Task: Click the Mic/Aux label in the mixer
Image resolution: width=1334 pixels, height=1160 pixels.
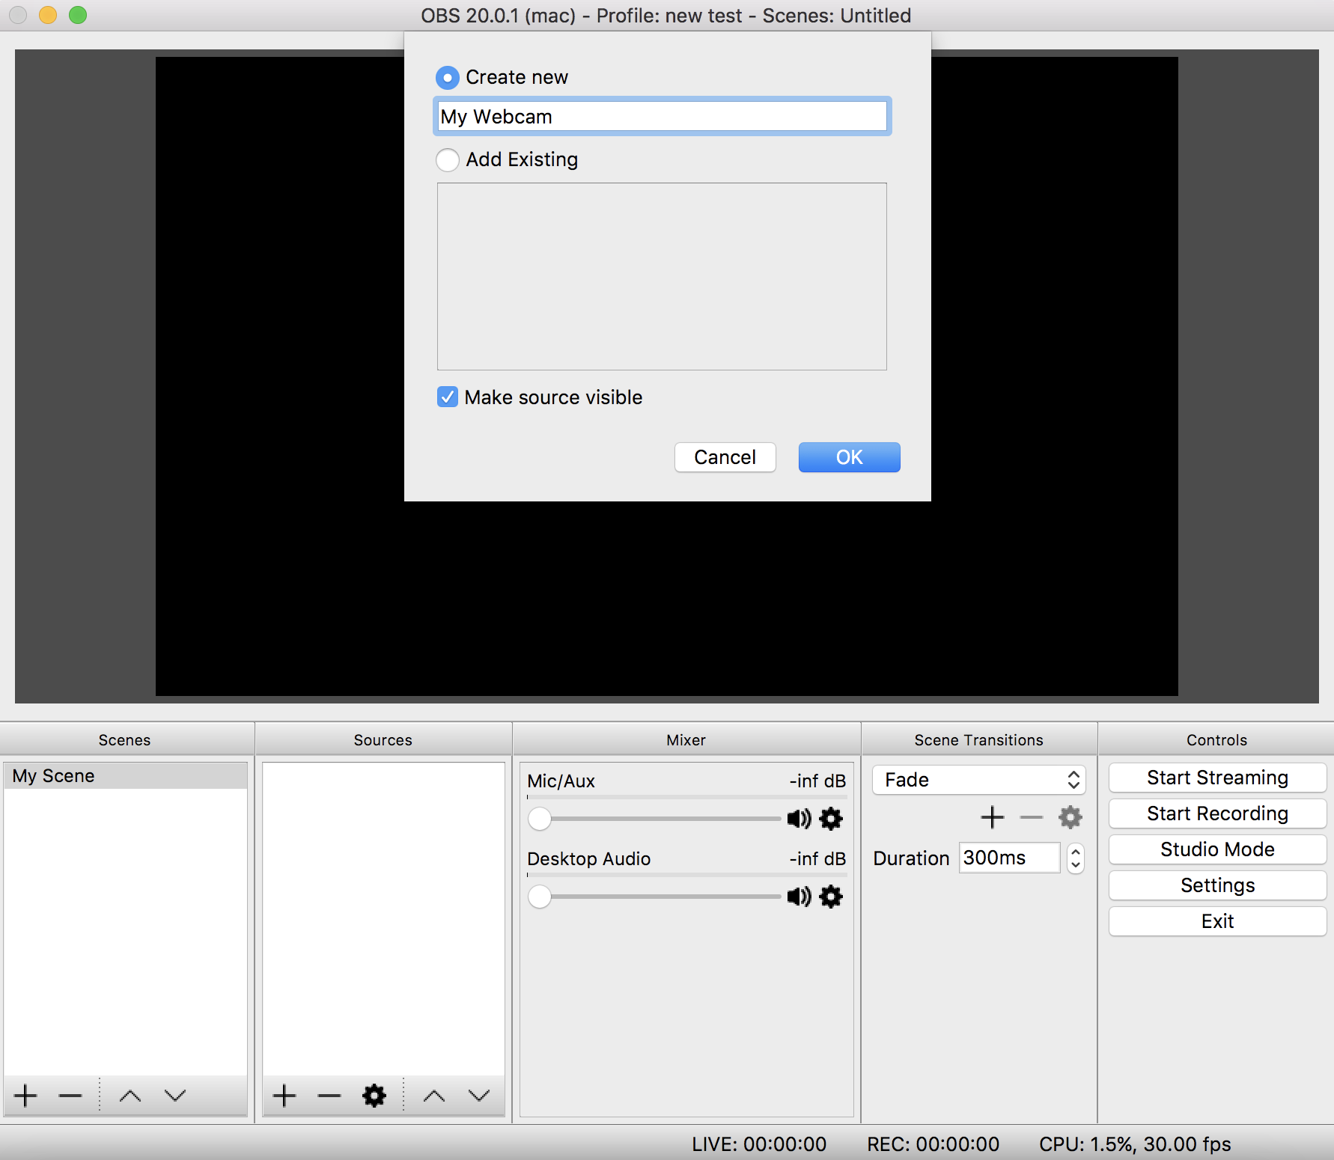Action: 561,781
